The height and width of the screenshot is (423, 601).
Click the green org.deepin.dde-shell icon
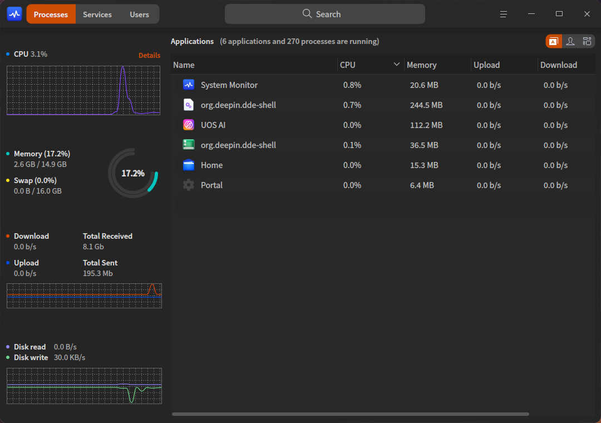189,145
